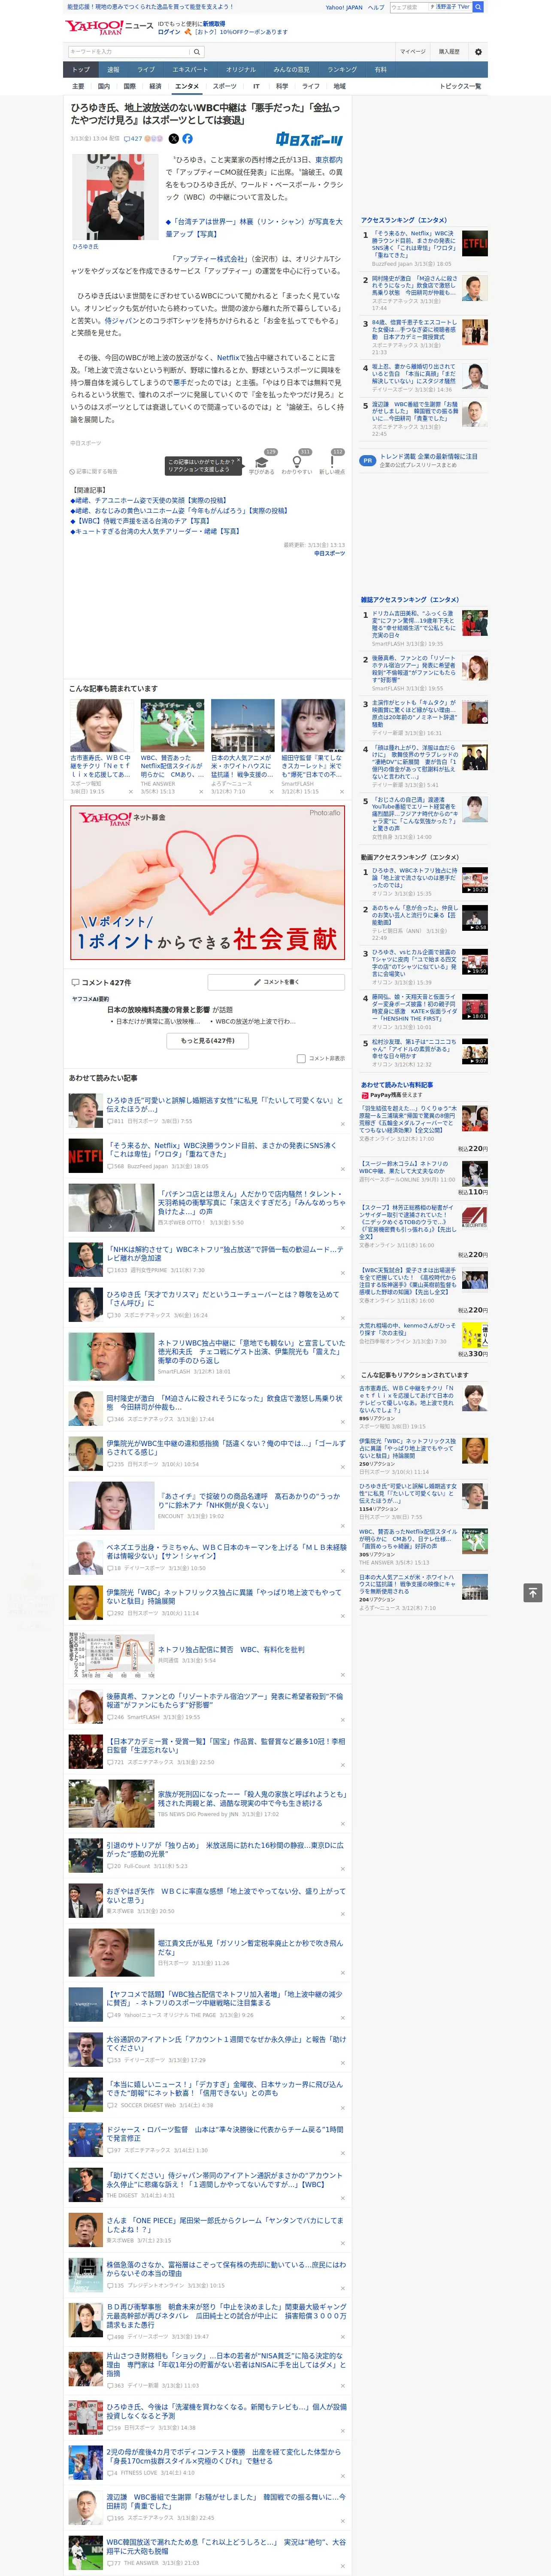Click the comment count bubble icon 427
This screenshot has height=2576, width=551.
coord(133,139)
